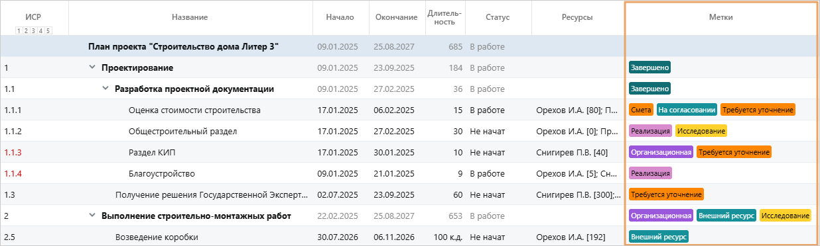820x246 pixels.
Task: Click the Ресурсы column header
Action: pyautogui.click(x=578, y=17)
